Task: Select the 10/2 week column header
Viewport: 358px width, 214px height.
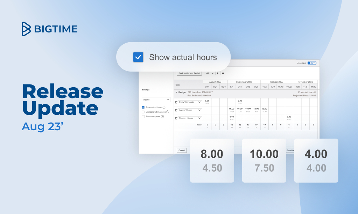Action: tap(265, 87)
